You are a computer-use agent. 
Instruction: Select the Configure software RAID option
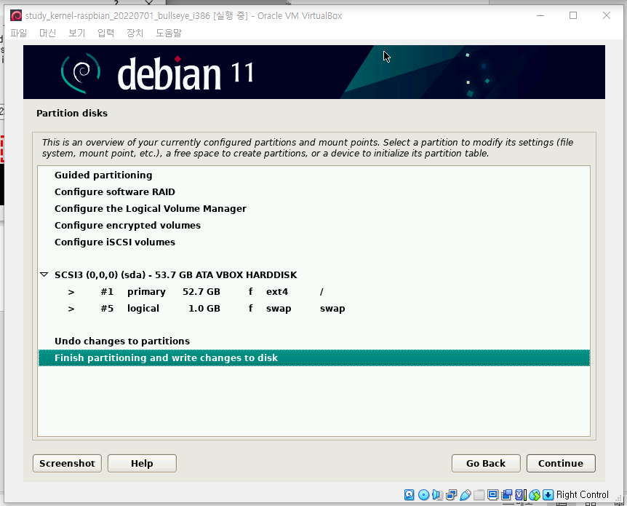click(123, 191)
